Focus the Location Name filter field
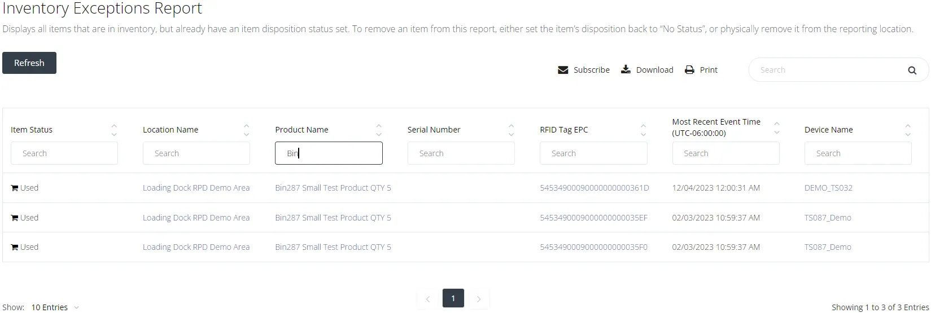This screenshot has width=931, height=313. point(196,153)
